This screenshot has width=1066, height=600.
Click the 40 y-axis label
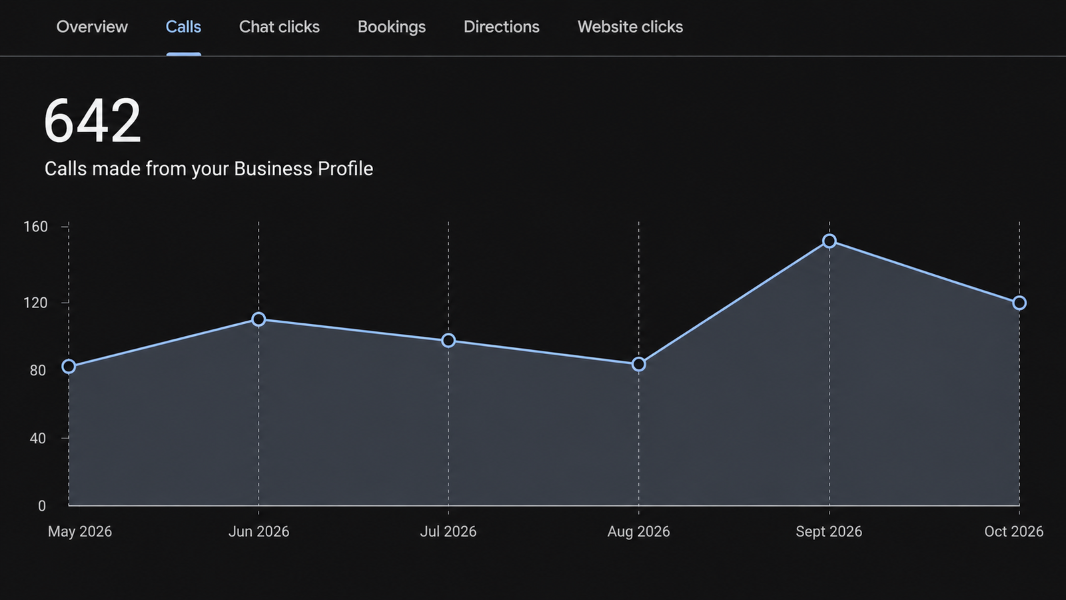pyautogui.click(x=38, y=438)
